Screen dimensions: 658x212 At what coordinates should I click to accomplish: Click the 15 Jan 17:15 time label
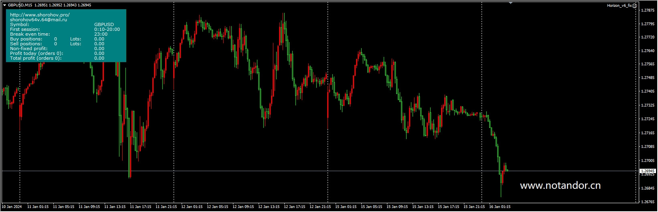coord(448,207)
